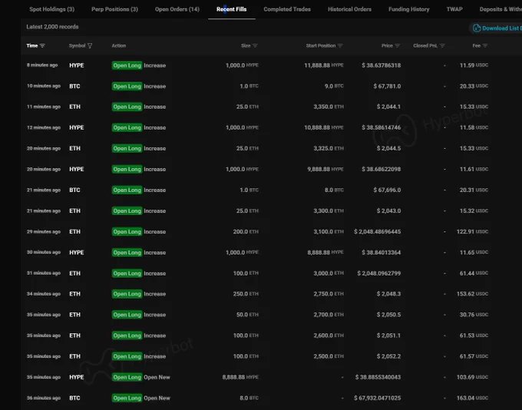Click size 250.0 ETH
Image resolution: width=522 pixels, height=410 pixels.
click(246, 294)
